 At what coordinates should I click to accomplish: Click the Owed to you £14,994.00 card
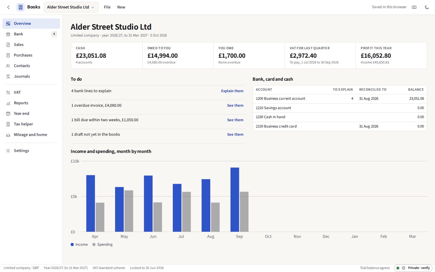coord(178,55)
